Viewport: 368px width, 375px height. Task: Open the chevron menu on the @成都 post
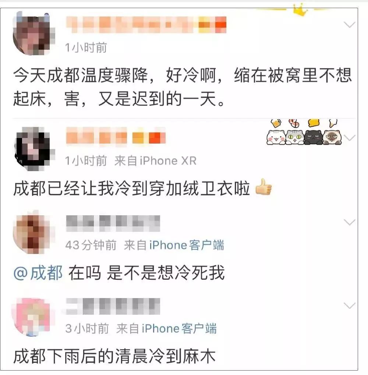point(349,222)
